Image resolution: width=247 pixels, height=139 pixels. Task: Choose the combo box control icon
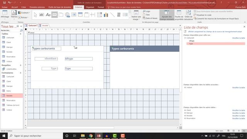[x=100, y=15]
